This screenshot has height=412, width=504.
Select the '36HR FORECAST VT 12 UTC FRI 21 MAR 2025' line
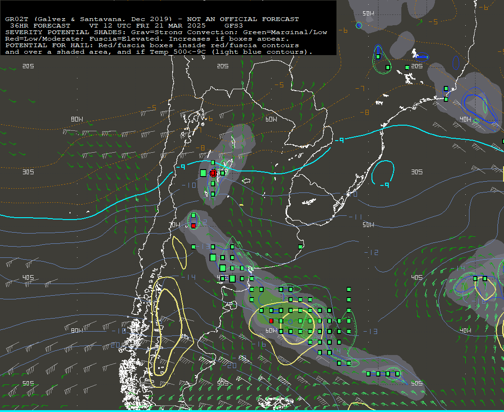point(126,26)
